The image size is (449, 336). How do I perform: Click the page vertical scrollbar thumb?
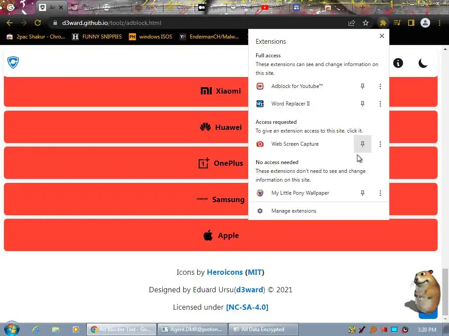pos(445,291)
